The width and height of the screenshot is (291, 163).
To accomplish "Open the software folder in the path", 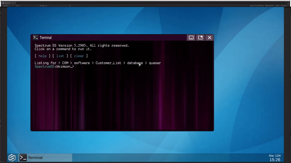I will tap(82, 63).
